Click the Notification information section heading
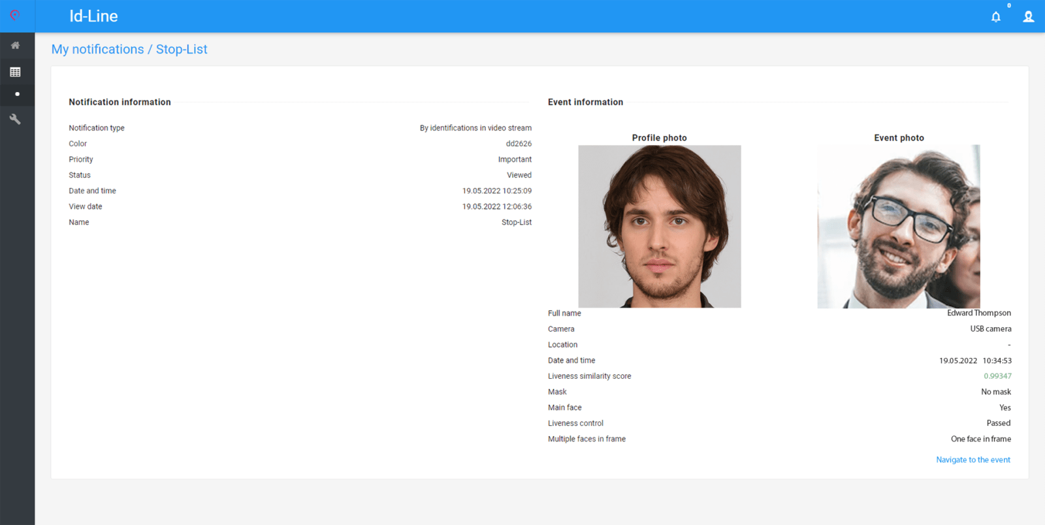 (120, 103)
